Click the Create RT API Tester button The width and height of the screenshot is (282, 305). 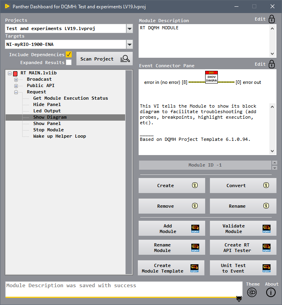click(243, 247)
